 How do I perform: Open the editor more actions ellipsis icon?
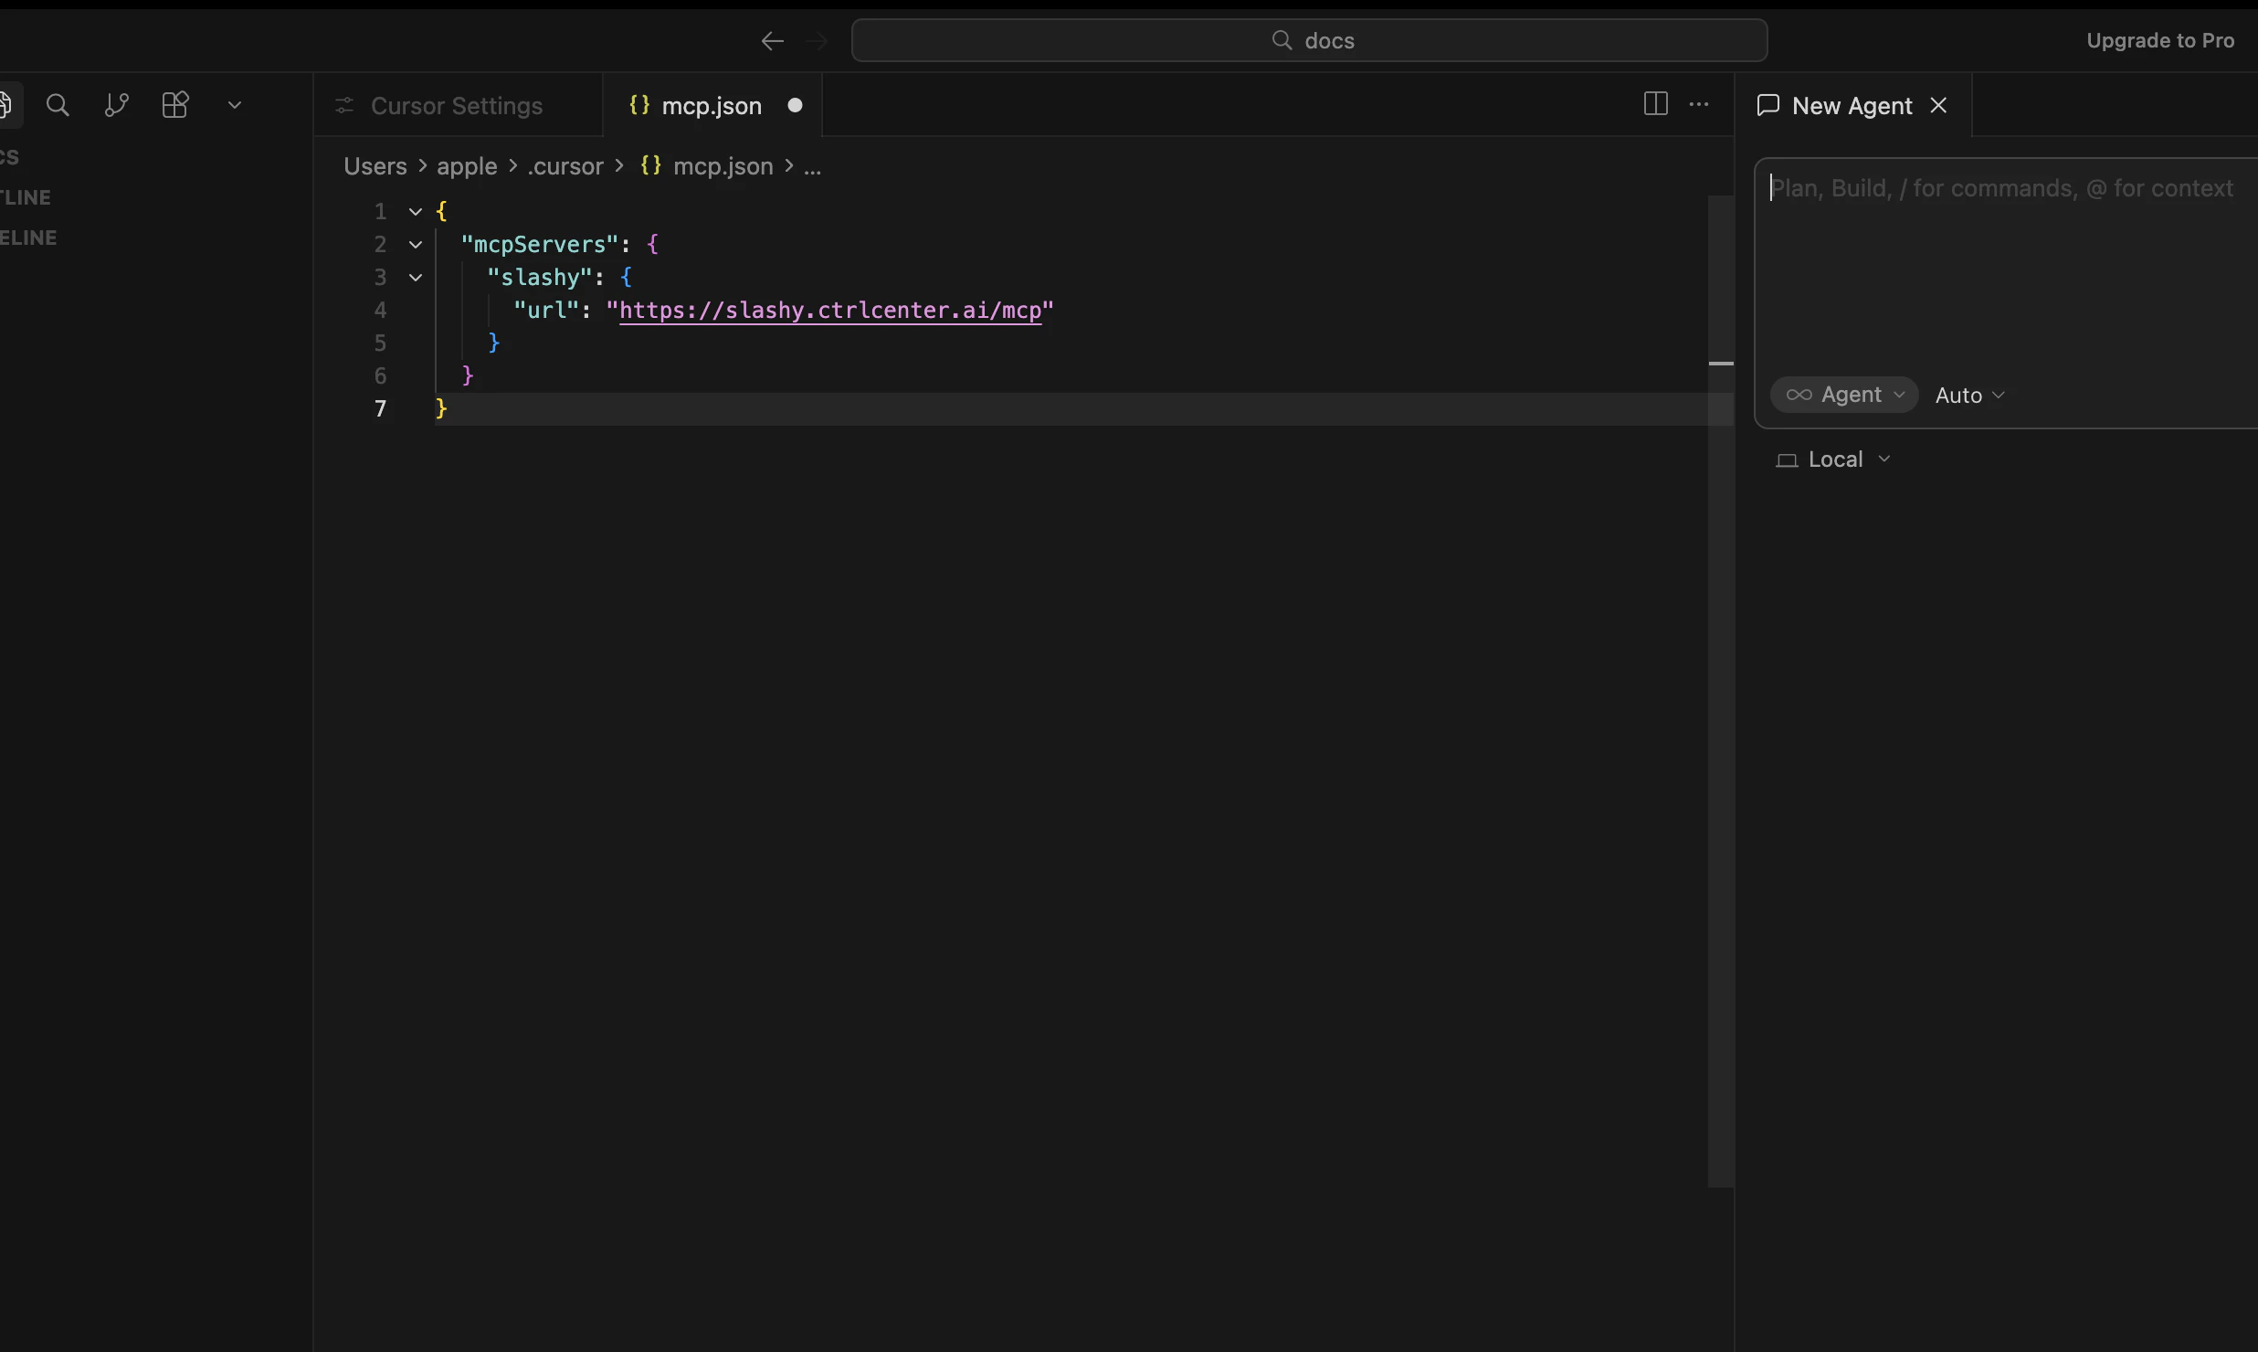coord(1698,103)
